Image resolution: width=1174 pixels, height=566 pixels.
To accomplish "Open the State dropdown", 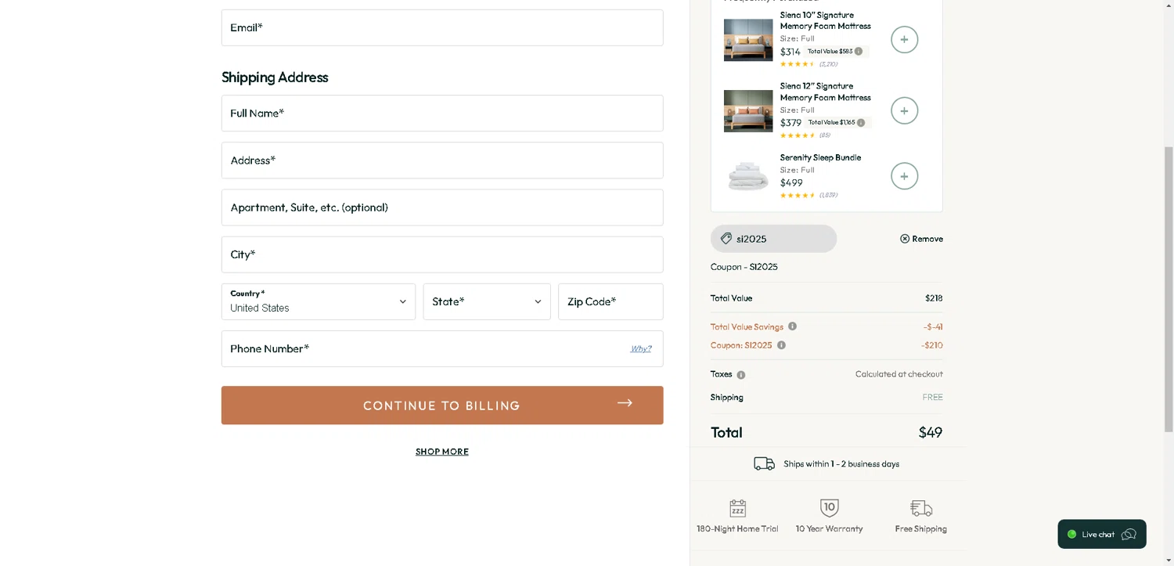I will coord(487,301).
